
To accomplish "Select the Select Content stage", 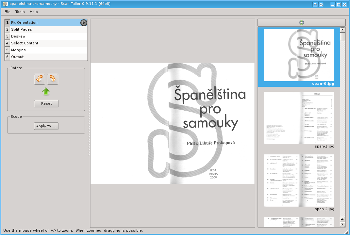I will click(46, 43).
